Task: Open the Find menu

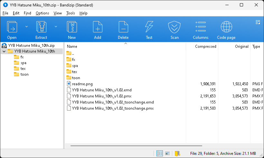Action: (x=27, y=13)
